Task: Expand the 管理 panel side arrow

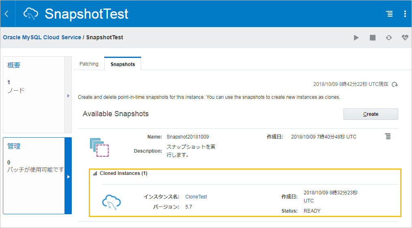Action: tap(68, 177)
